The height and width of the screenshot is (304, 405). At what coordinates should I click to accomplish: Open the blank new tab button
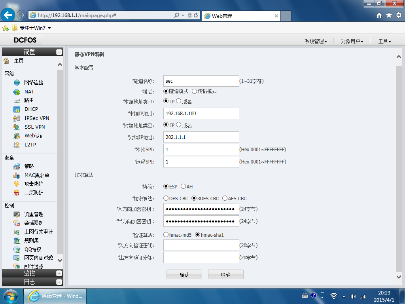coord(286,16)
